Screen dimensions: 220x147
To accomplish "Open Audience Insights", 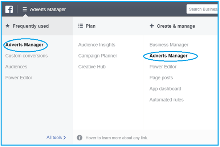I will pyautogui.click(x=97, y=45).
